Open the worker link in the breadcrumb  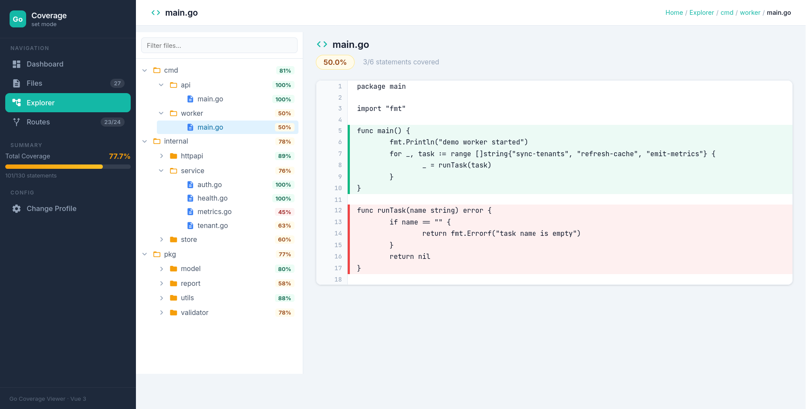tap(750, 13)
